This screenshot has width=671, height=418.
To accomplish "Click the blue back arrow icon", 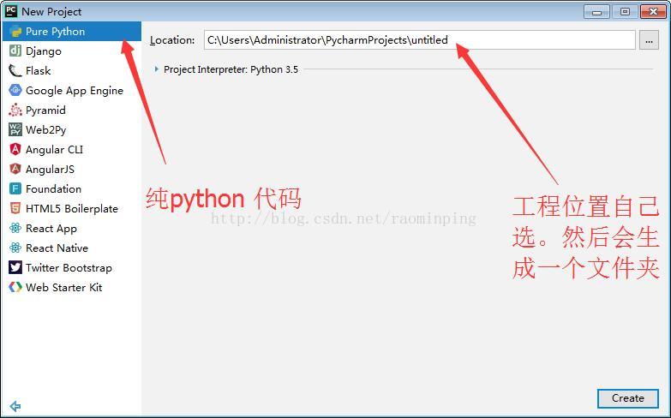I will point(15,406).
